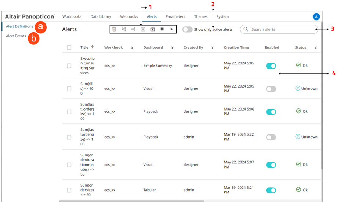Check the Sum(last_ordersize) <= 100 row checkbox

pos(69,112)
